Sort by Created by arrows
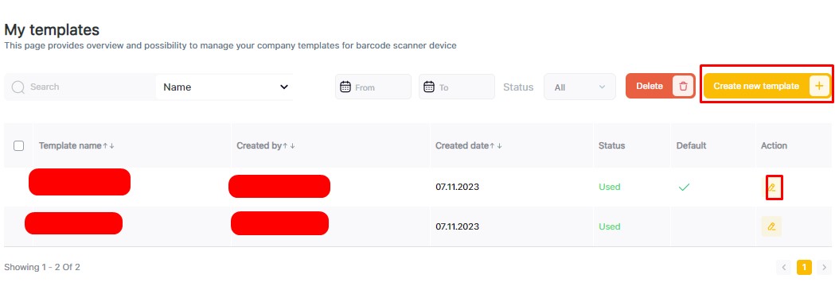This screenshot has width=835, height=290. tap(289, 145)
